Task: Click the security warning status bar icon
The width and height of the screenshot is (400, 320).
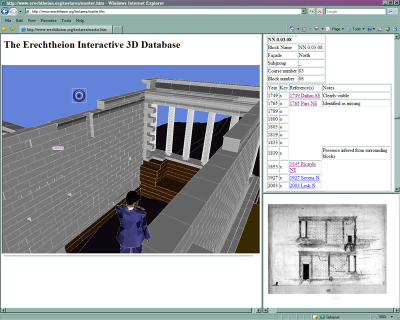Action: point(315,317)
